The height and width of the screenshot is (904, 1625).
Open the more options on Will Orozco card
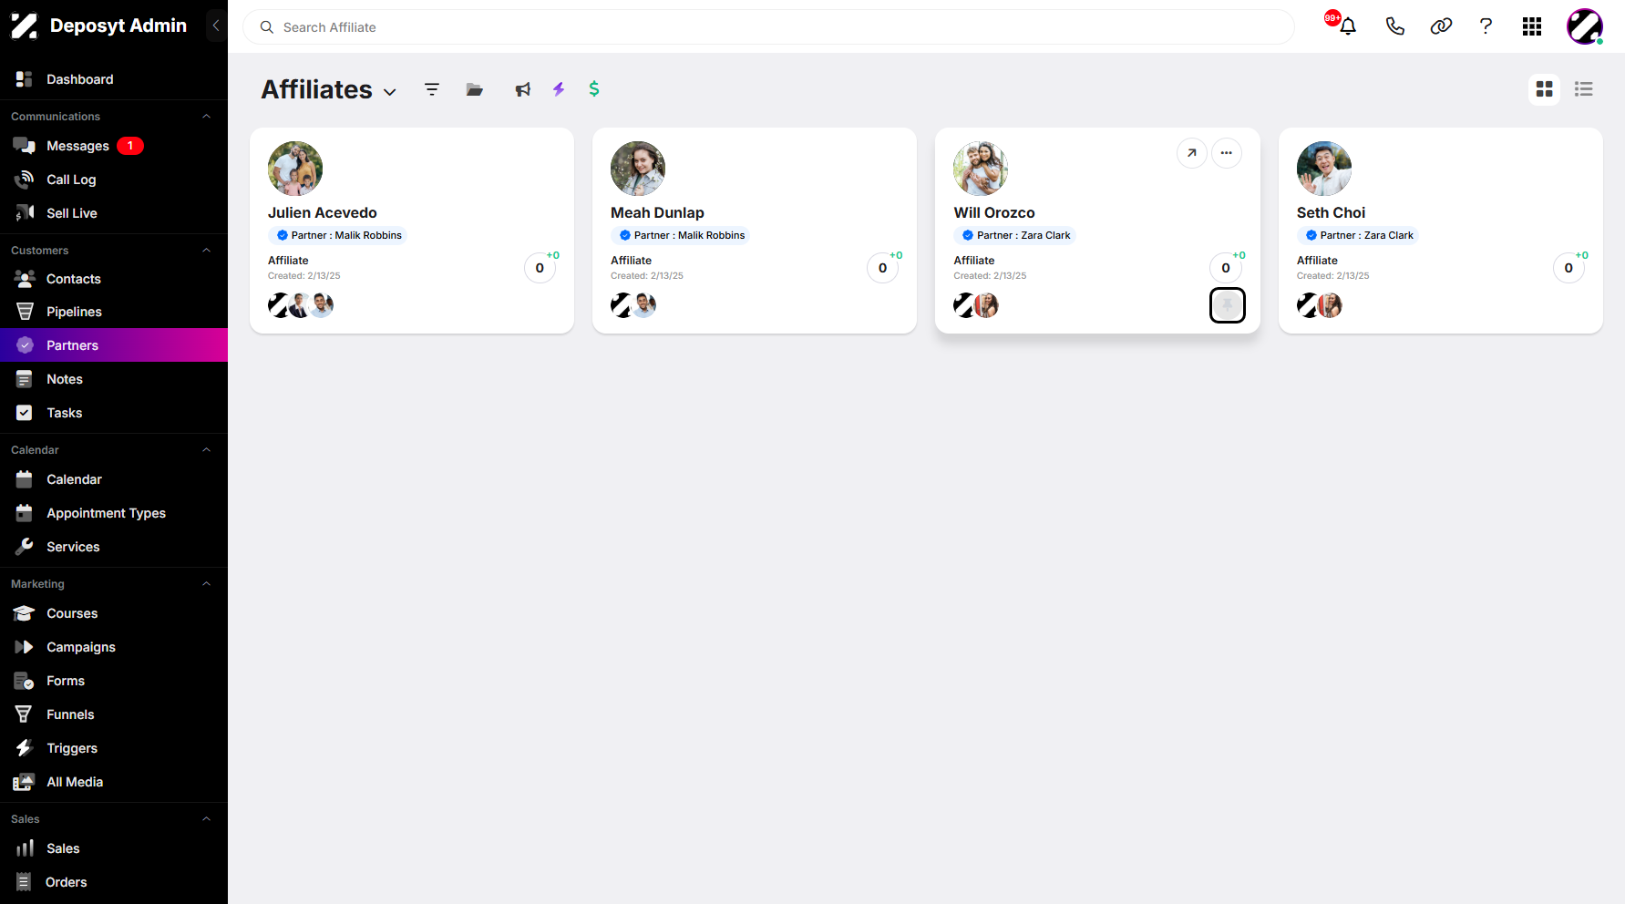1227,153
